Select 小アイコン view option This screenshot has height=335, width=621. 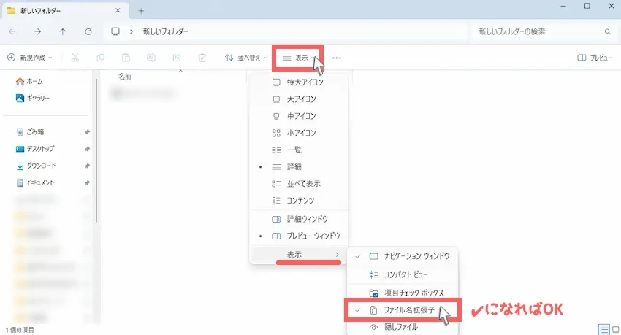pos(299,133)
